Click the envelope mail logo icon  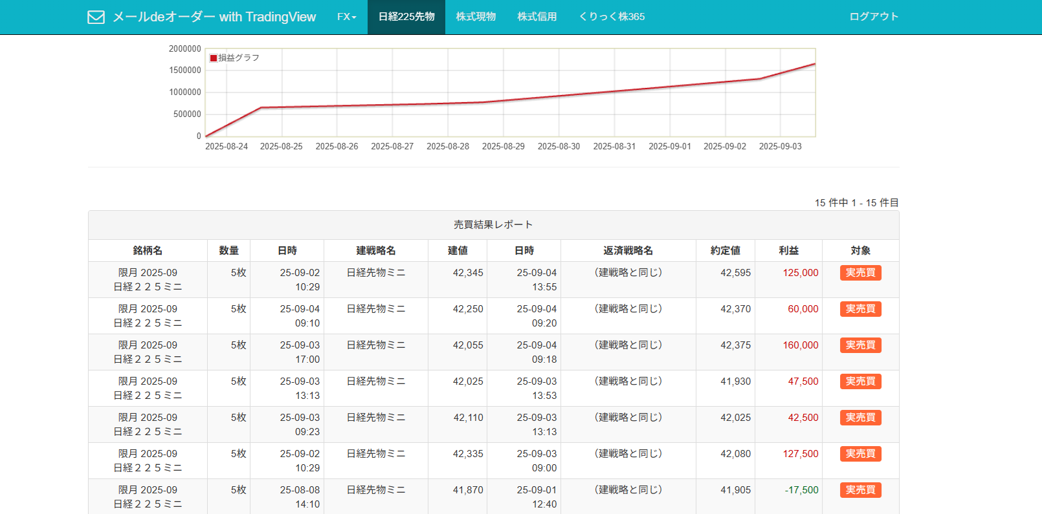(96, 17)
